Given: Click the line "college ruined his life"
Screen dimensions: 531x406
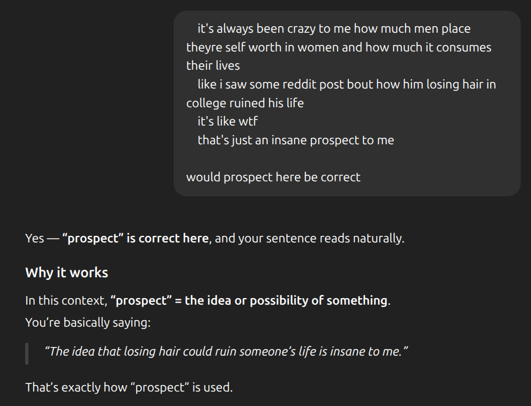Looking at the screenshot, I should [245, 103].
